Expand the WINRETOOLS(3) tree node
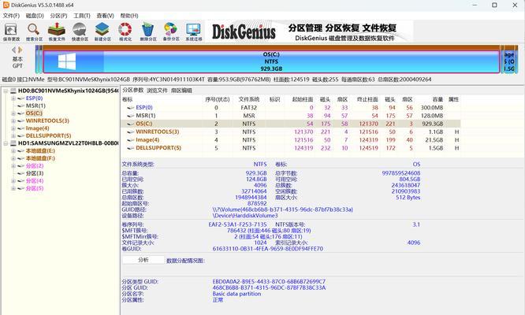Viewport: 525px width, 315px height. point(13,120)
